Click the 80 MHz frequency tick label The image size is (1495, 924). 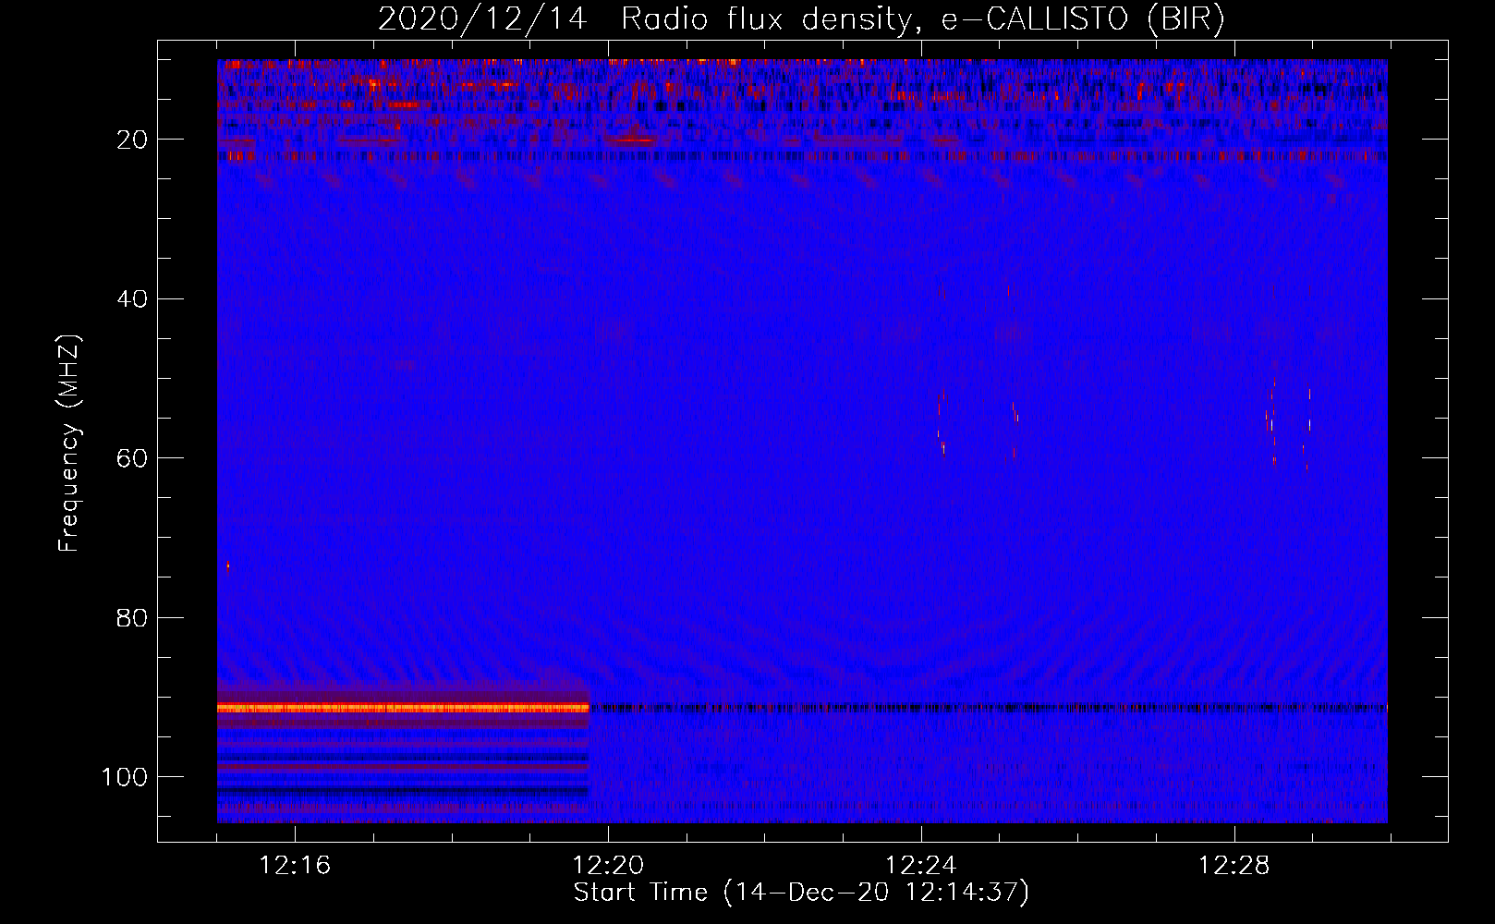click(133, 617)
